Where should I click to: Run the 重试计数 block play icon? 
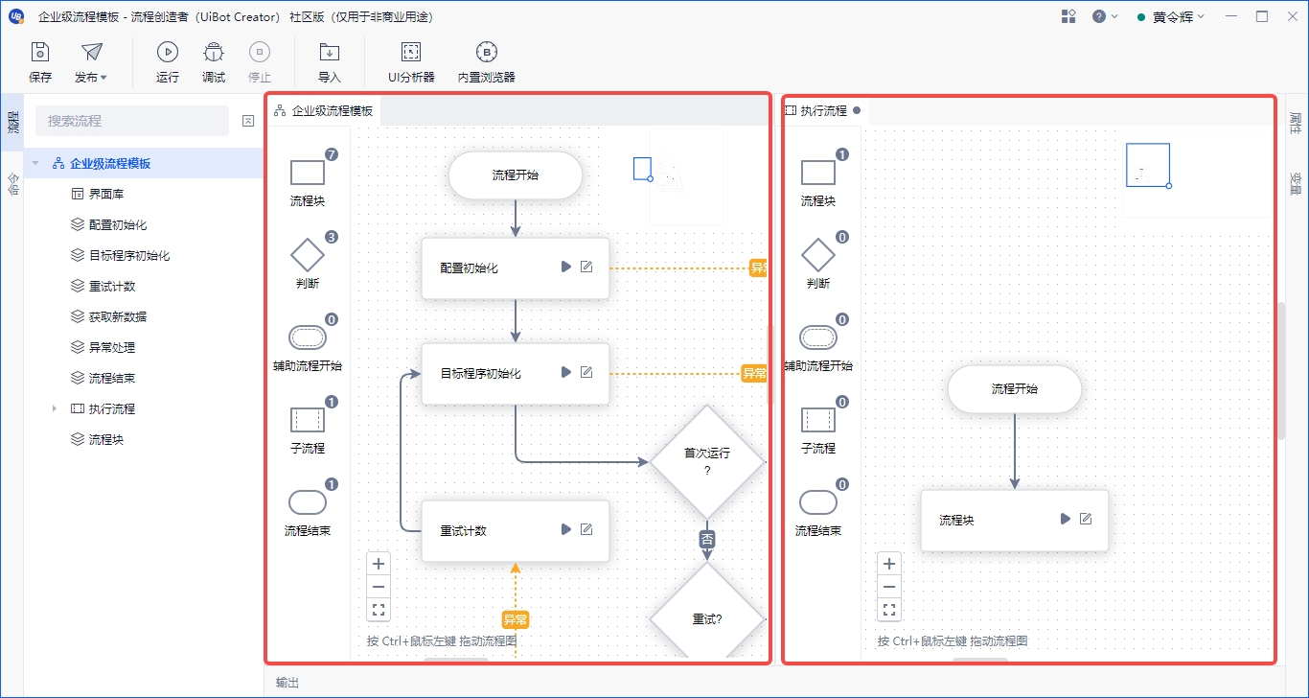[566, 529]
